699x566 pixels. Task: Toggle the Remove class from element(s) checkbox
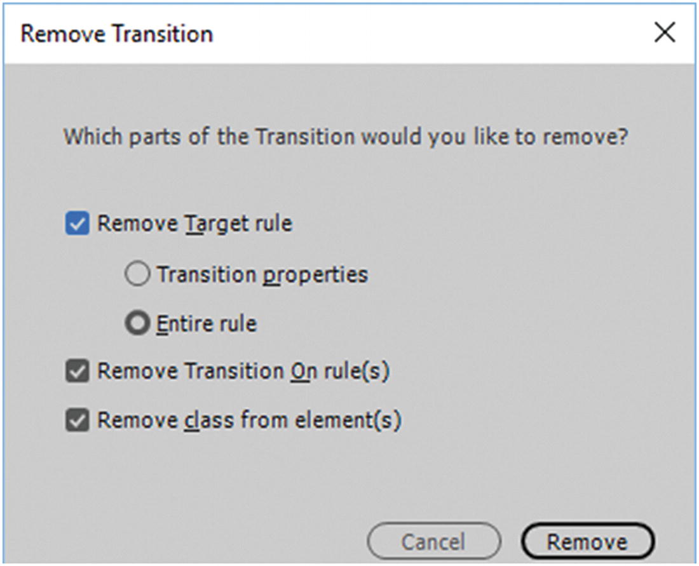78,421
